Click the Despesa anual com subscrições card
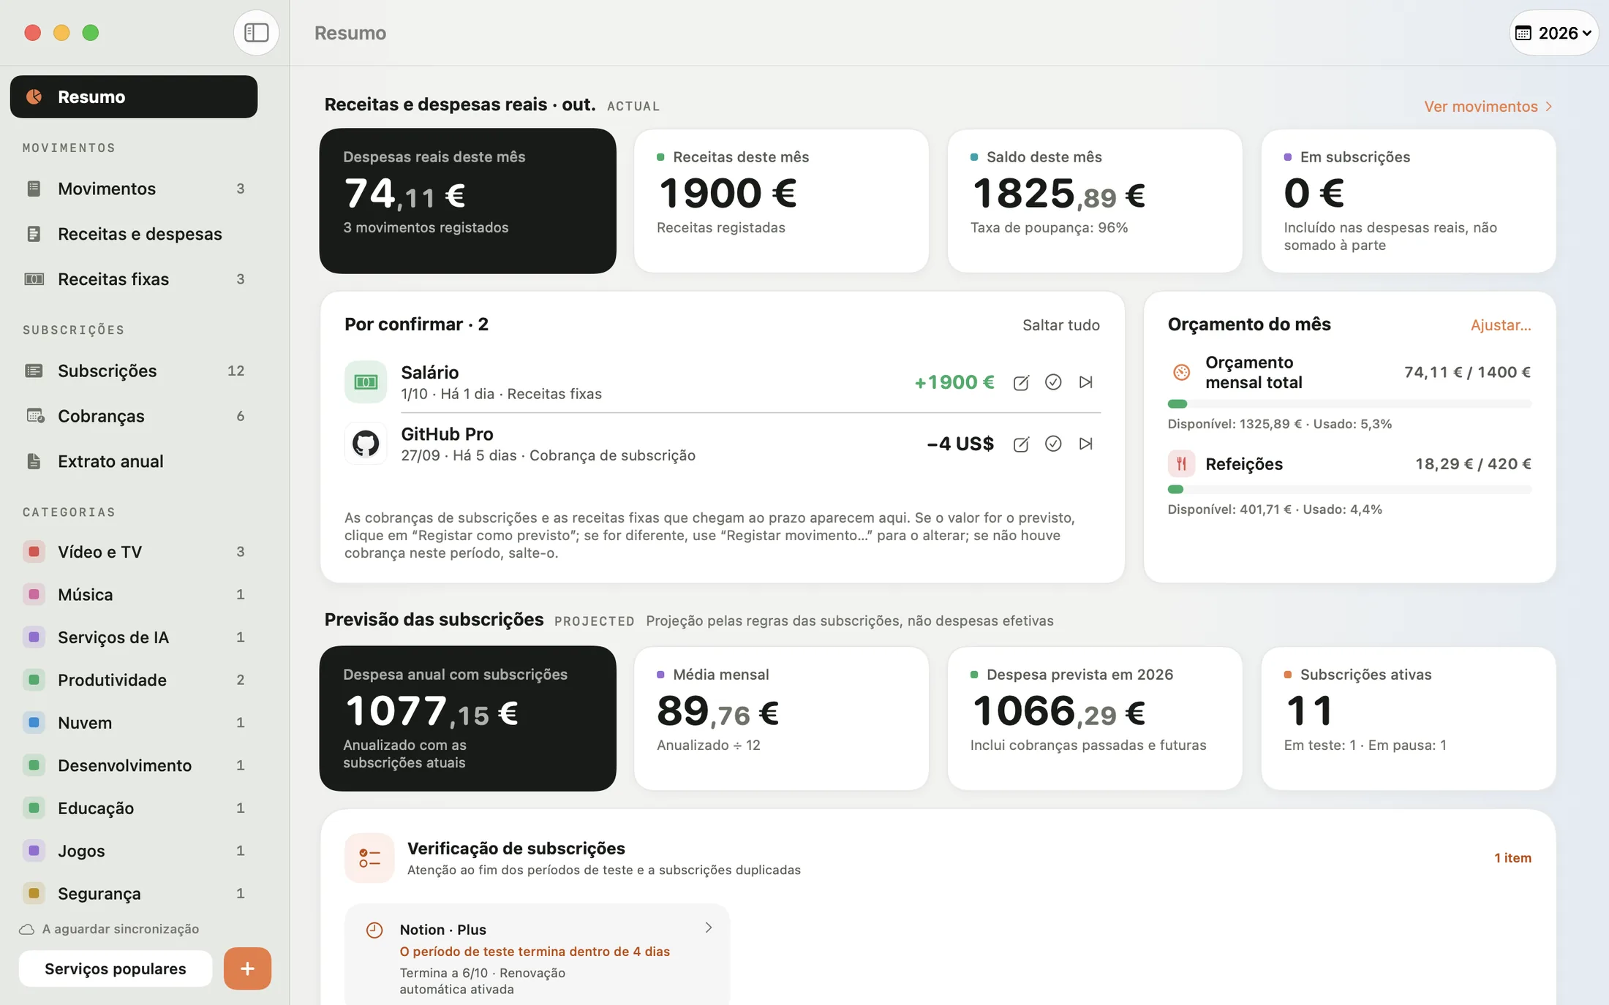The height and width of the screenshot is (1005, 1609). coord(468,718)
